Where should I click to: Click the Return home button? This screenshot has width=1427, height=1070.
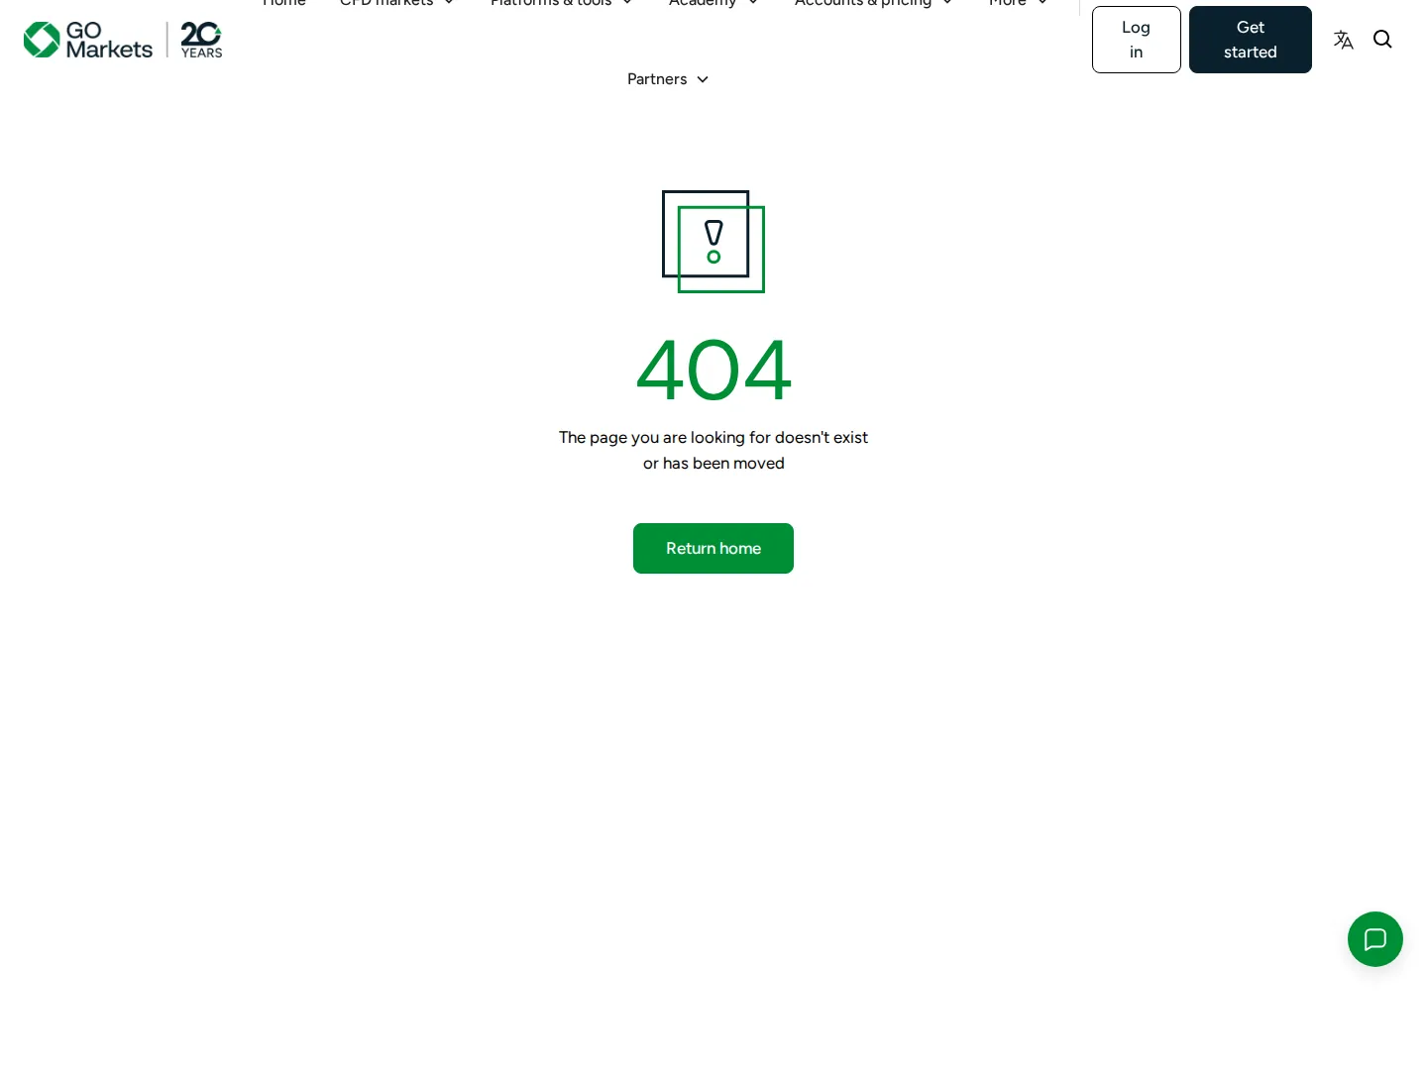713,548
